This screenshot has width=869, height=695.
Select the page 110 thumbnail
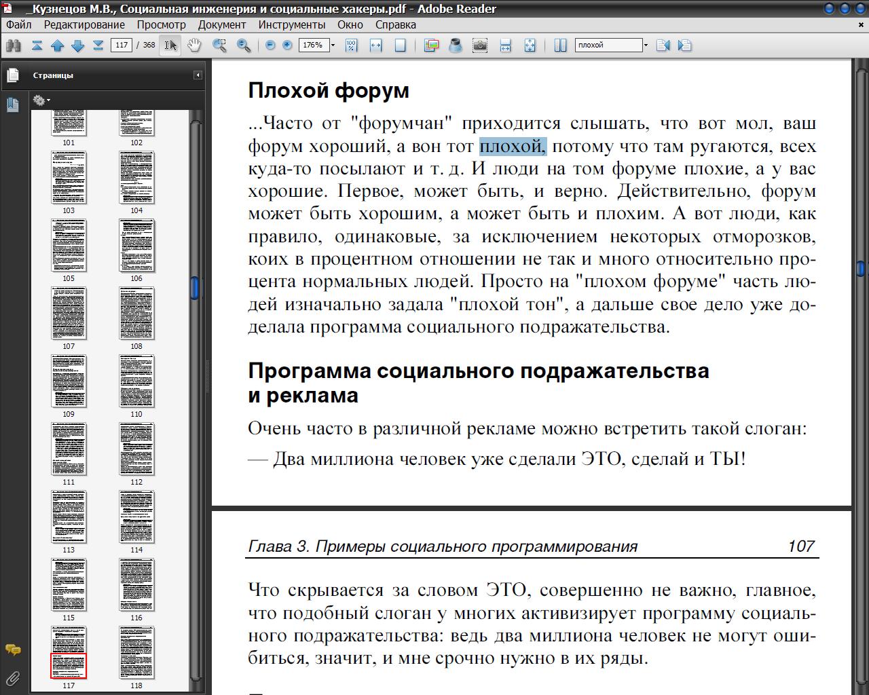pos(136,381)
